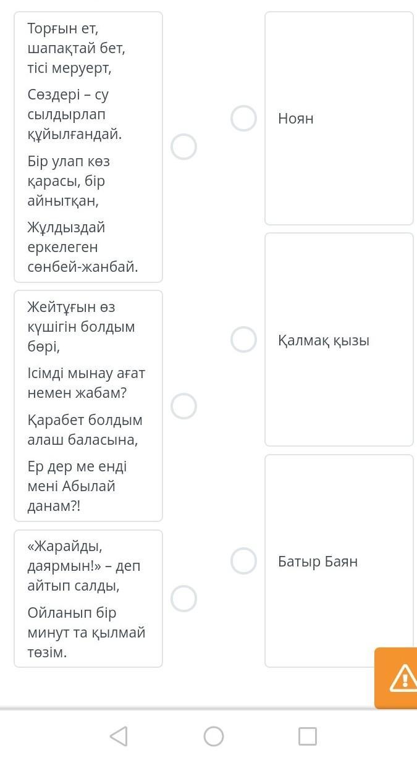Tap the "Торғын ет, шапақтай бет" verse card
The width and height of the screenshot is (417, 758).
click(88, 147)
